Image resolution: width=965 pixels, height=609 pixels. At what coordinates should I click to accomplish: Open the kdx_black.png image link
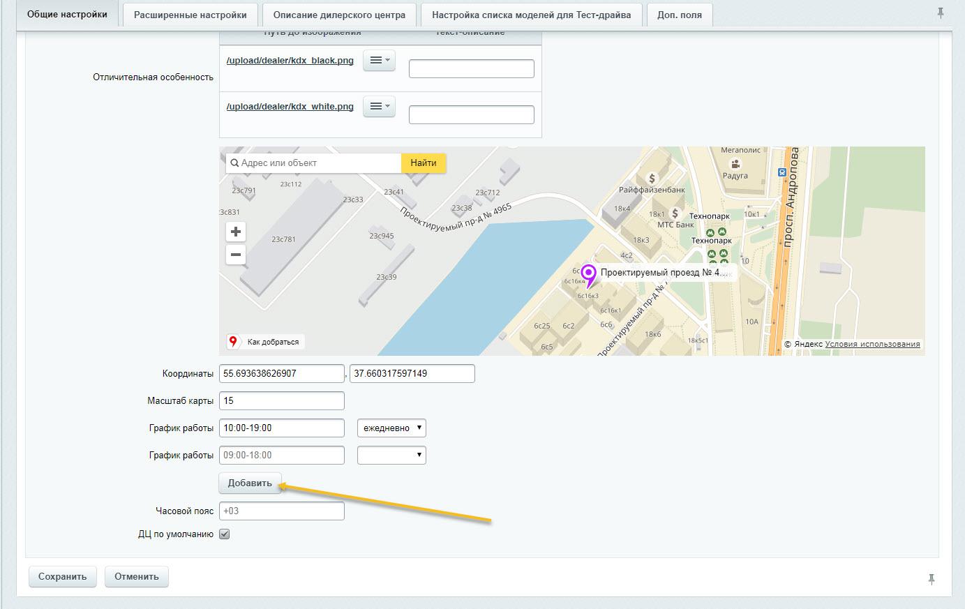tap(290, 61)
